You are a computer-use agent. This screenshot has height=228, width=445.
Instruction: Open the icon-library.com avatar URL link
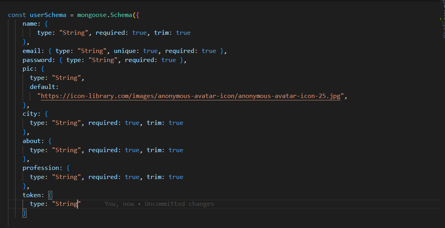190,96
